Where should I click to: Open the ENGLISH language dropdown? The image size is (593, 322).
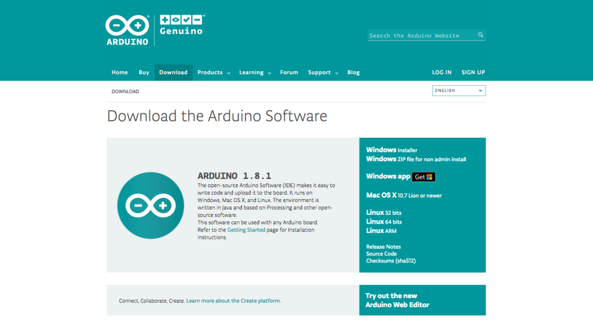pos(459,90)
